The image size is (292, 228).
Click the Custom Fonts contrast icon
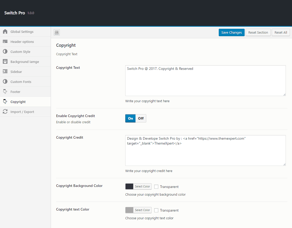(5, 82)
